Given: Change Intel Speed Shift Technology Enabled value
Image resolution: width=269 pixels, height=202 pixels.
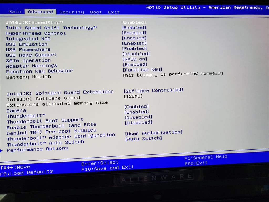Looking at the screenshot, I should (134, 27).
